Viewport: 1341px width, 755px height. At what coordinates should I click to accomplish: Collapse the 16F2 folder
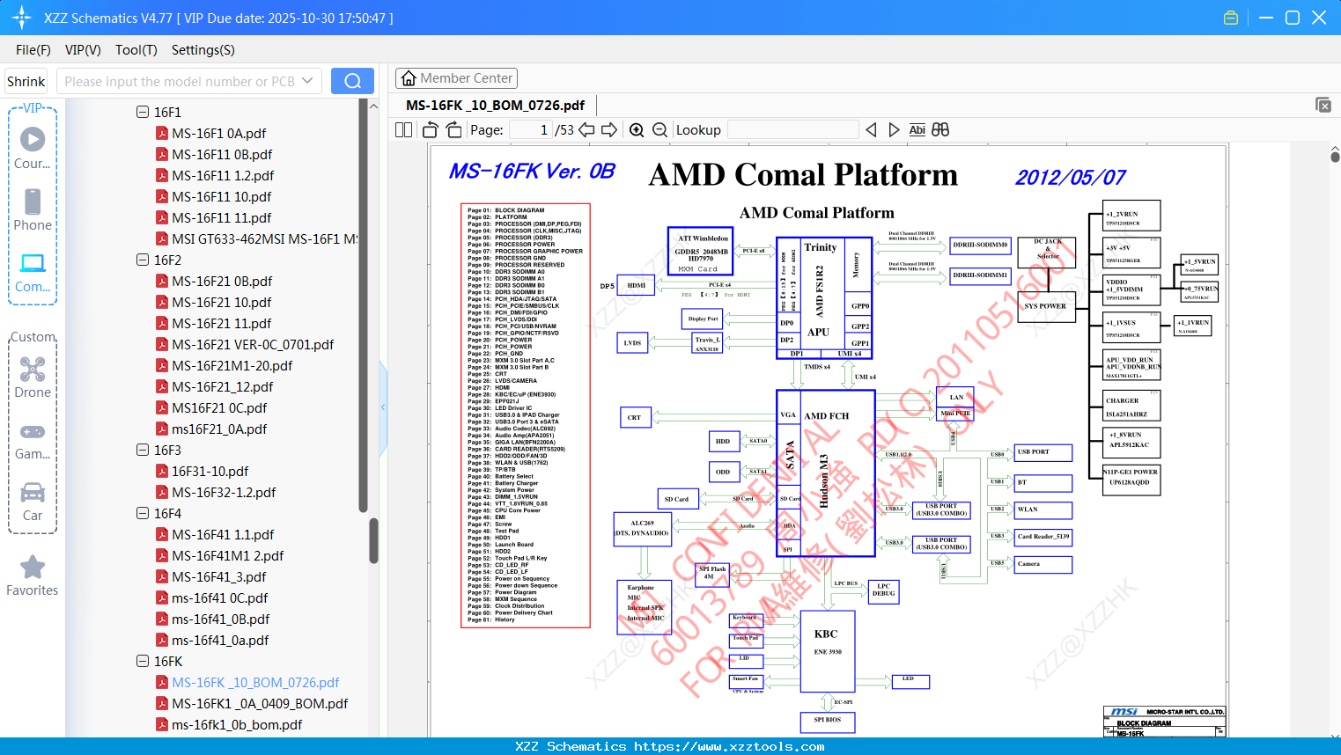pyautogui.click(x=143, y=260)
